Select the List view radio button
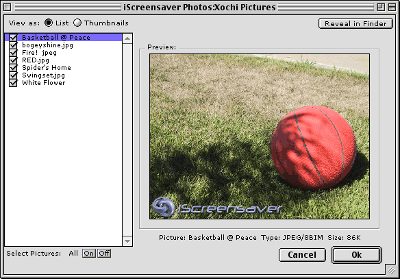Screen dimensions: 400x279 (49, 23)
